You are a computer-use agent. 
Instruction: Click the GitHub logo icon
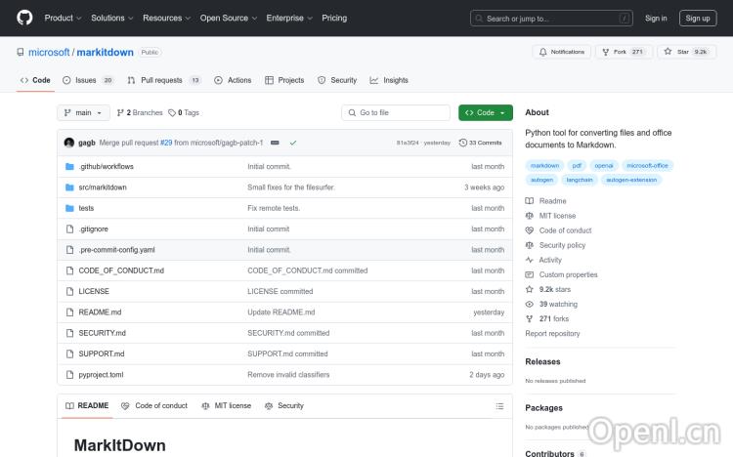coord(24,18)
